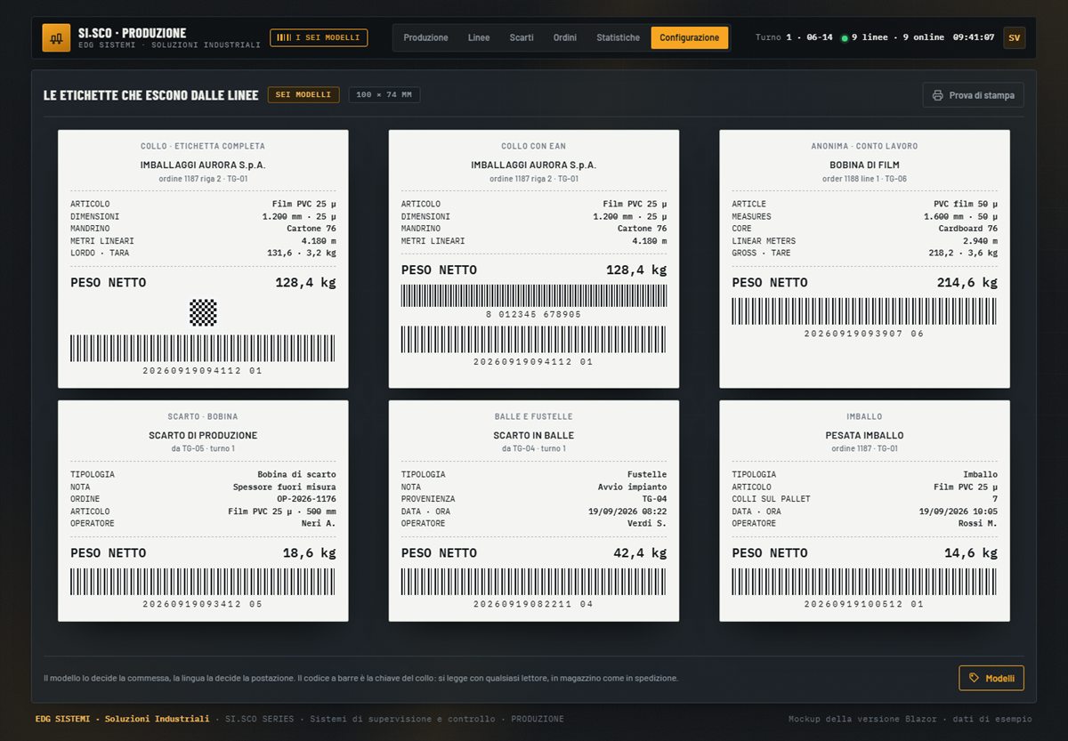Click the Modelli button

(x=991, y=678)
